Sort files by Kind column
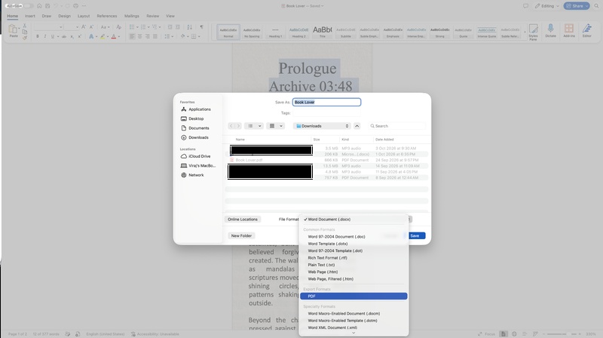Screen dimensions: 603x338 click(x=345, y=140)
